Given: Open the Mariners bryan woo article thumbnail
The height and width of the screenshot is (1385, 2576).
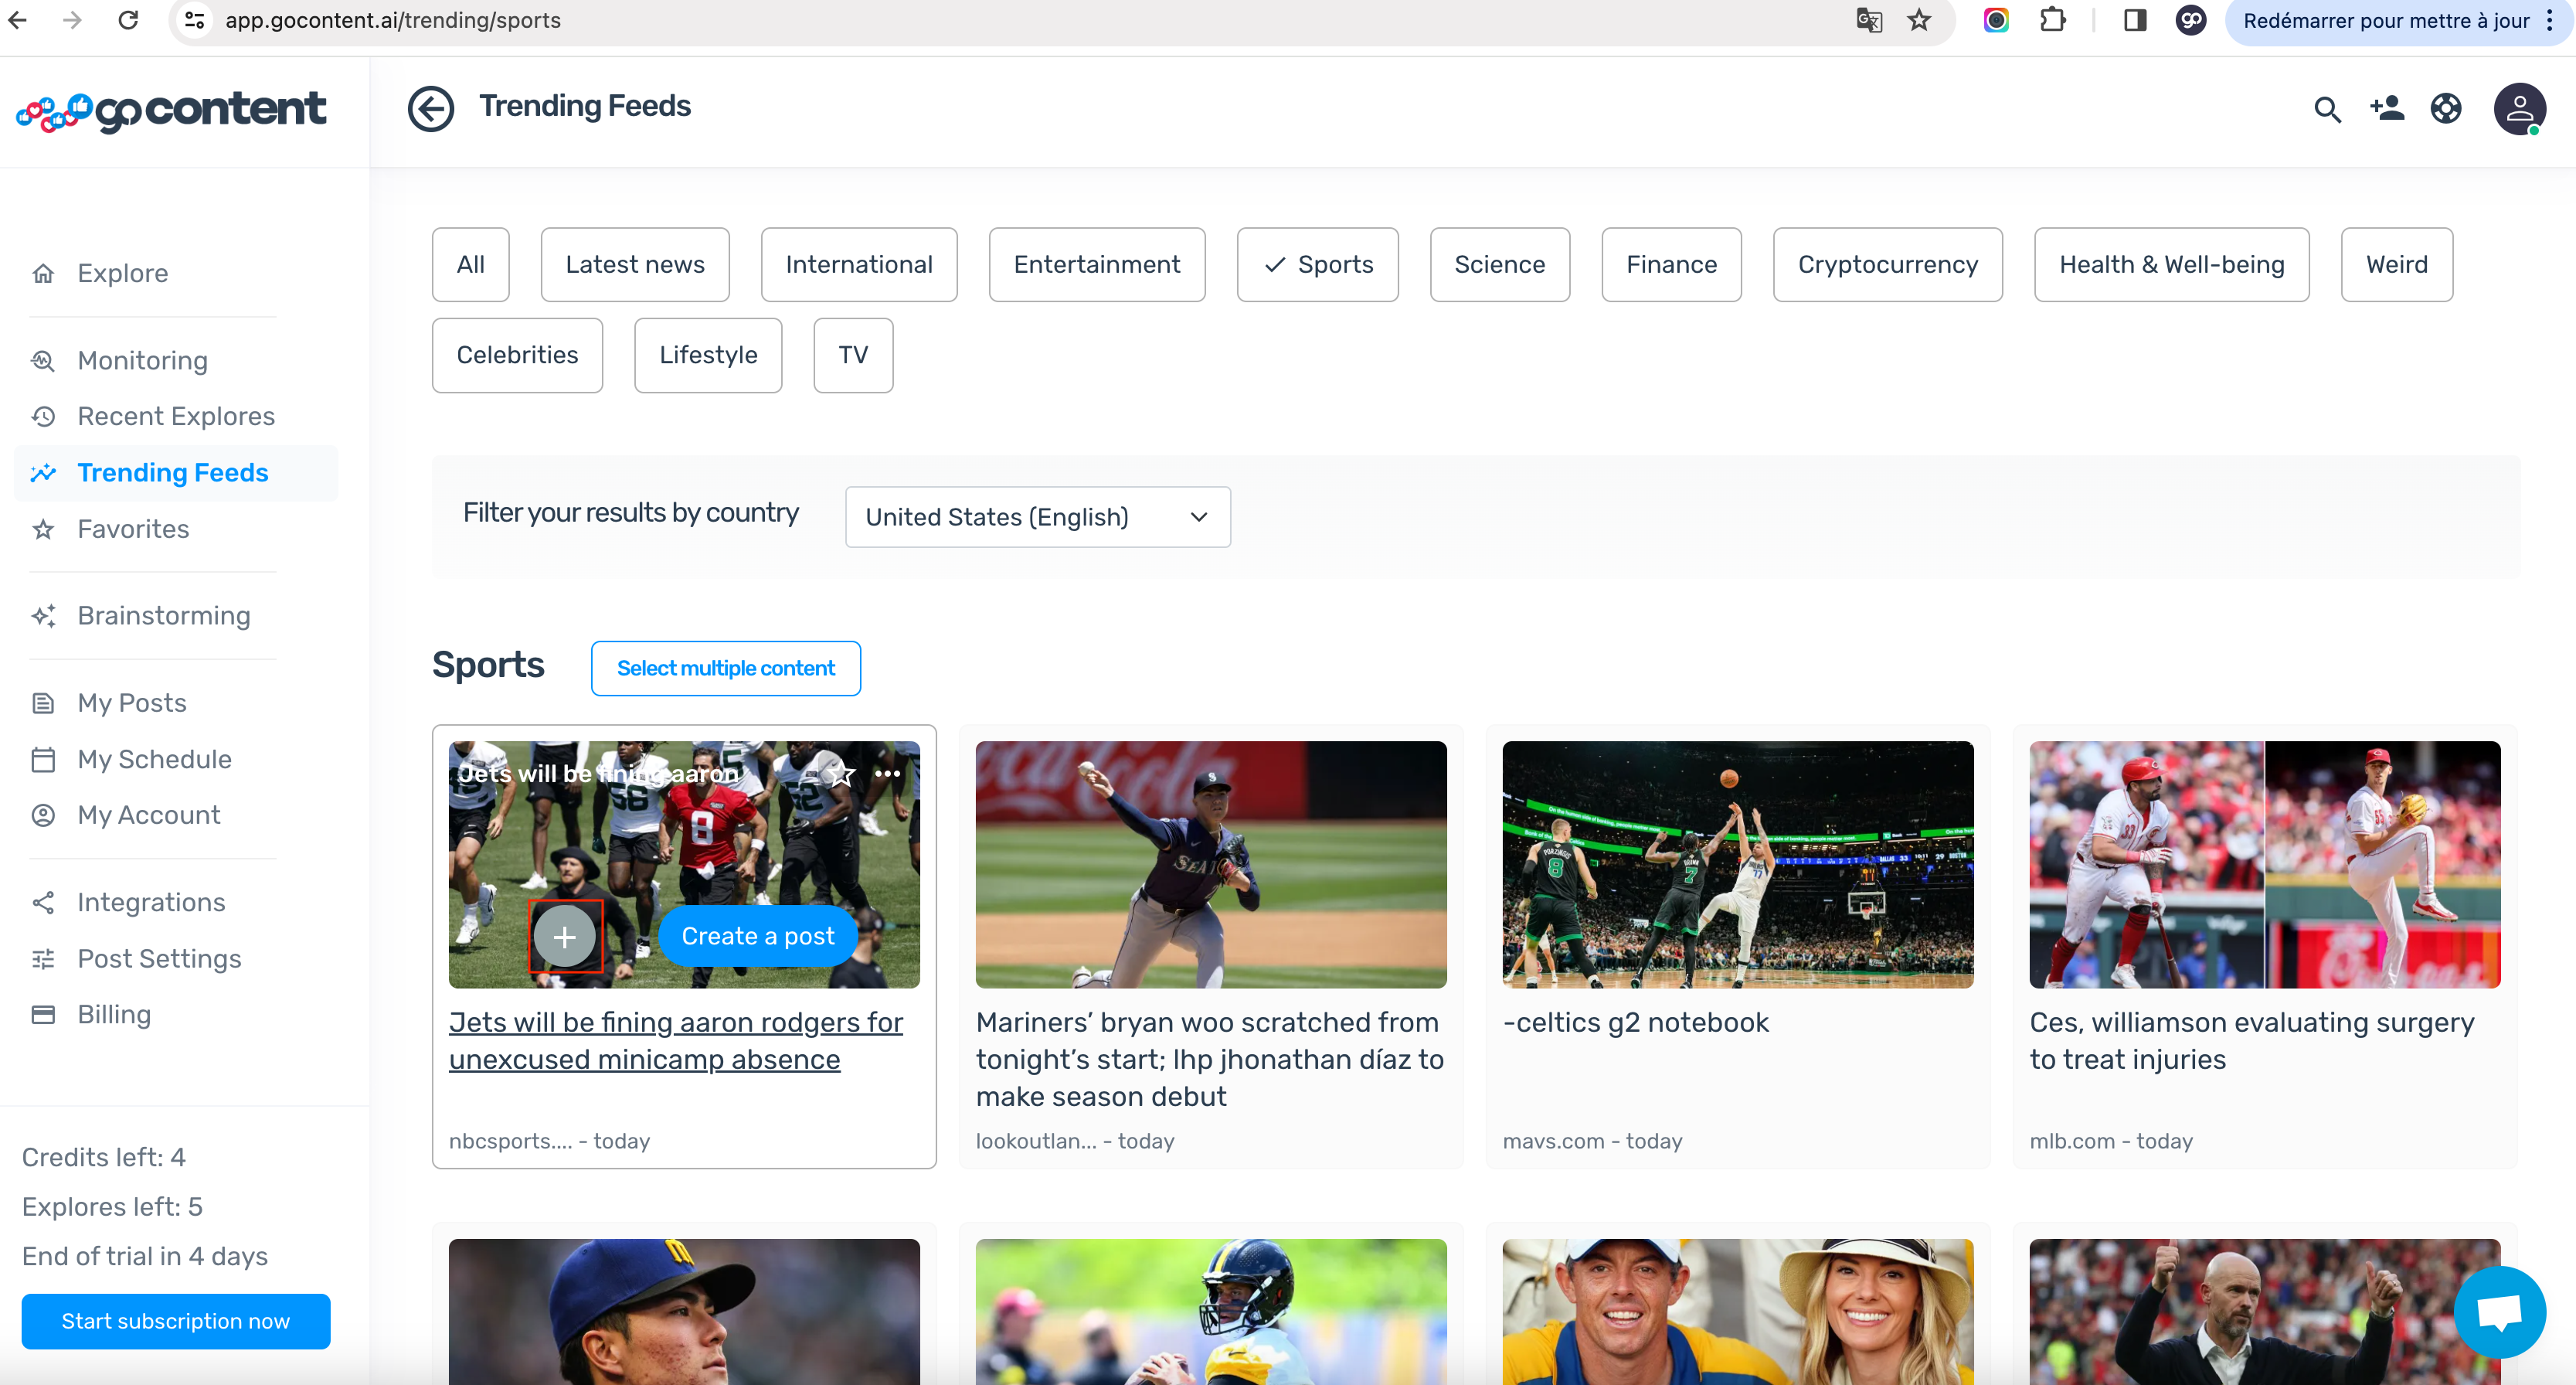Looking at the screenshot, I should [x=1210, y=864].
